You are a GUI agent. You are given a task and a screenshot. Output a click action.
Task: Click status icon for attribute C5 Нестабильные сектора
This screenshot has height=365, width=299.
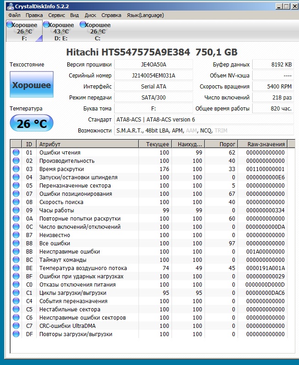(16, 309)
